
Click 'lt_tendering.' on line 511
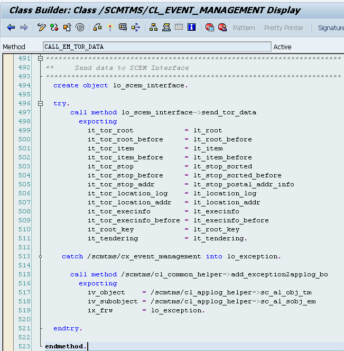click(x=220, y=238)
